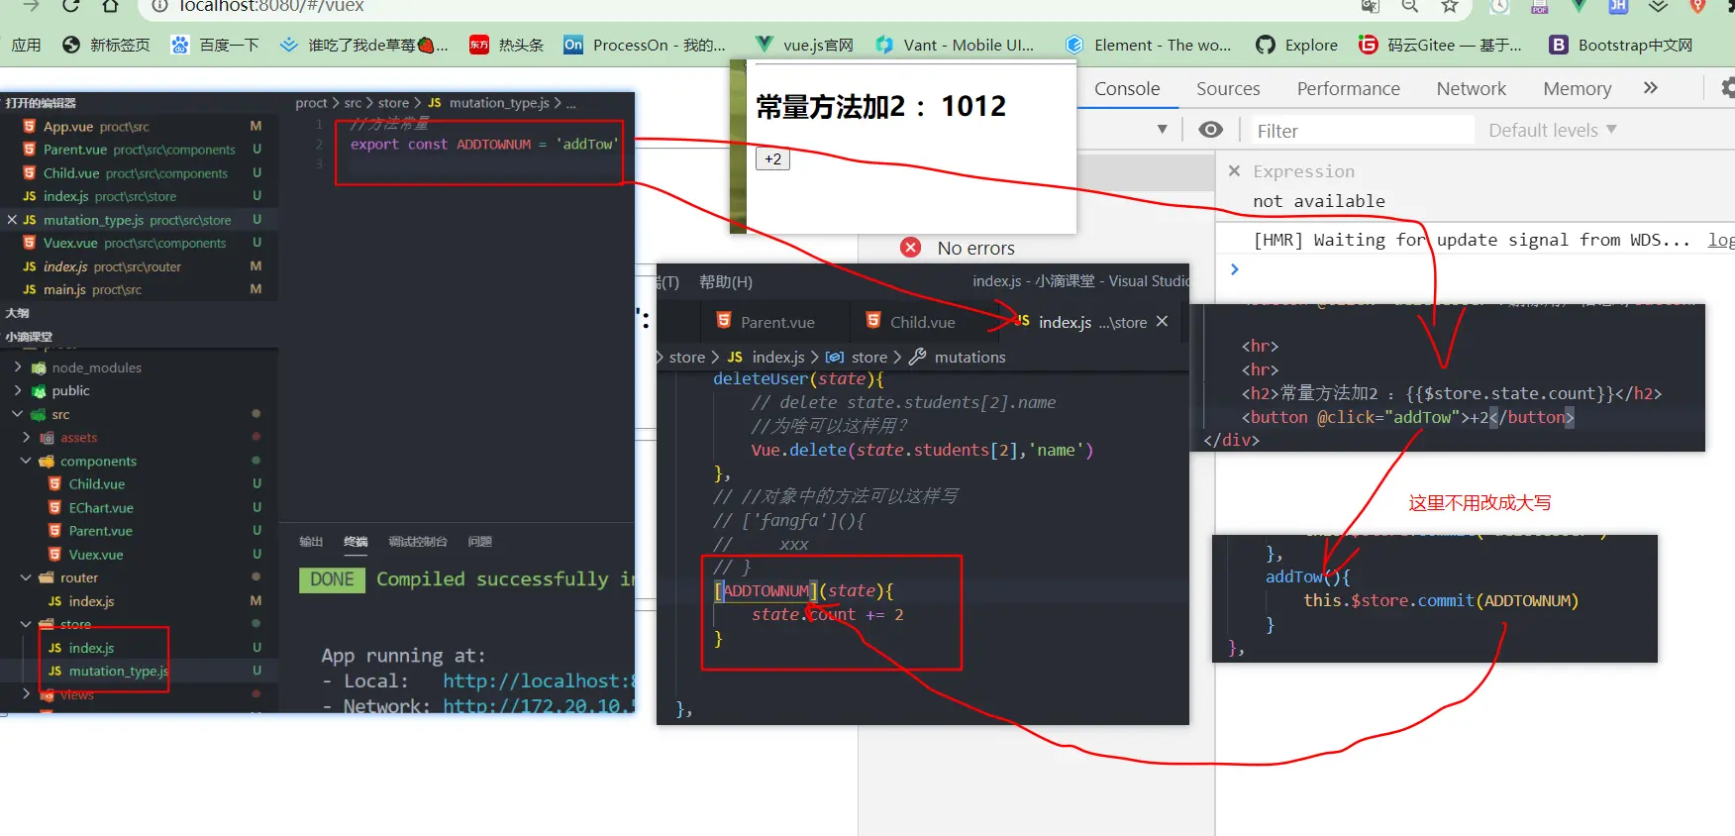Screen dimensions: 1735x836
Task: Go to the browser home page
Action: click(x=110, y=6)
